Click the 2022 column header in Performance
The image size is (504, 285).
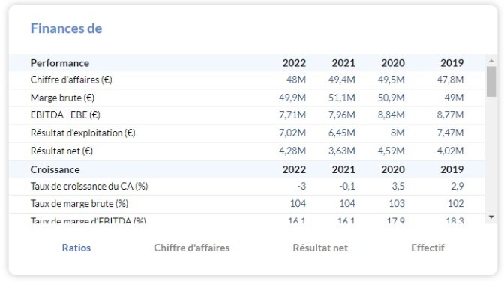coord(294,63)
